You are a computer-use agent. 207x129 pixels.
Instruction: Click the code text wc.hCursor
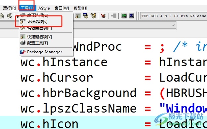pyautogui.click(x=57, y=78)
